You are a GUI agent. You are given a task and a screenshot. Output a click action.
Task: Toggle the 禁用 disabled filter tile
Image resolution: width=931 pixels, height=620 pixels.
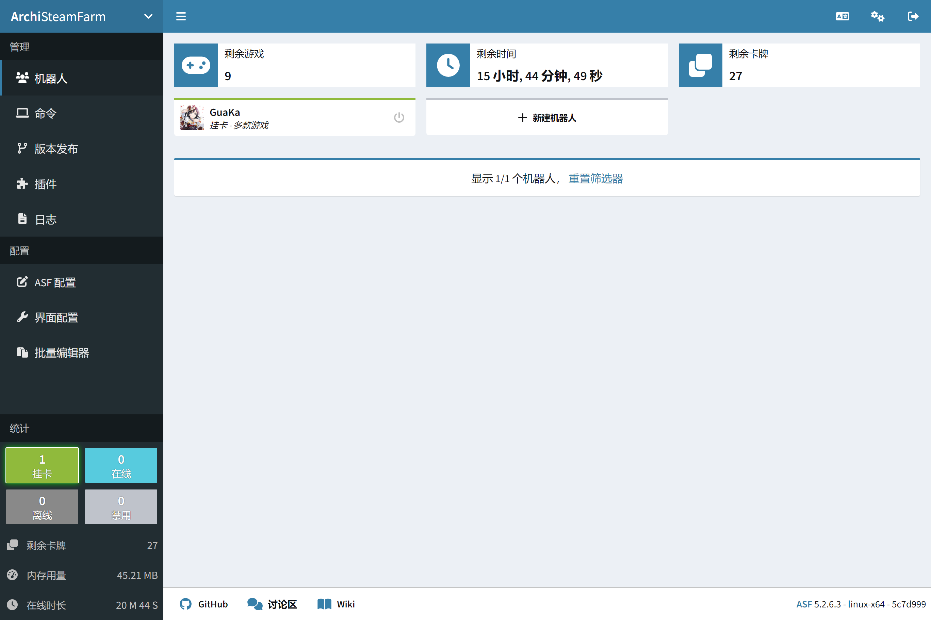point(121,507)
